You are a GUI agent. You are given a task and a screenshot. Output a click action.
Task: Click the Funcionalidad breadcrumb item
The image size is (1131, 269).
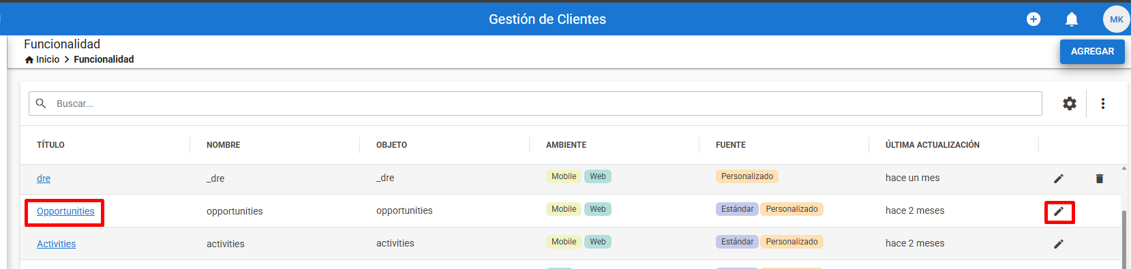[x=104, y=59]
